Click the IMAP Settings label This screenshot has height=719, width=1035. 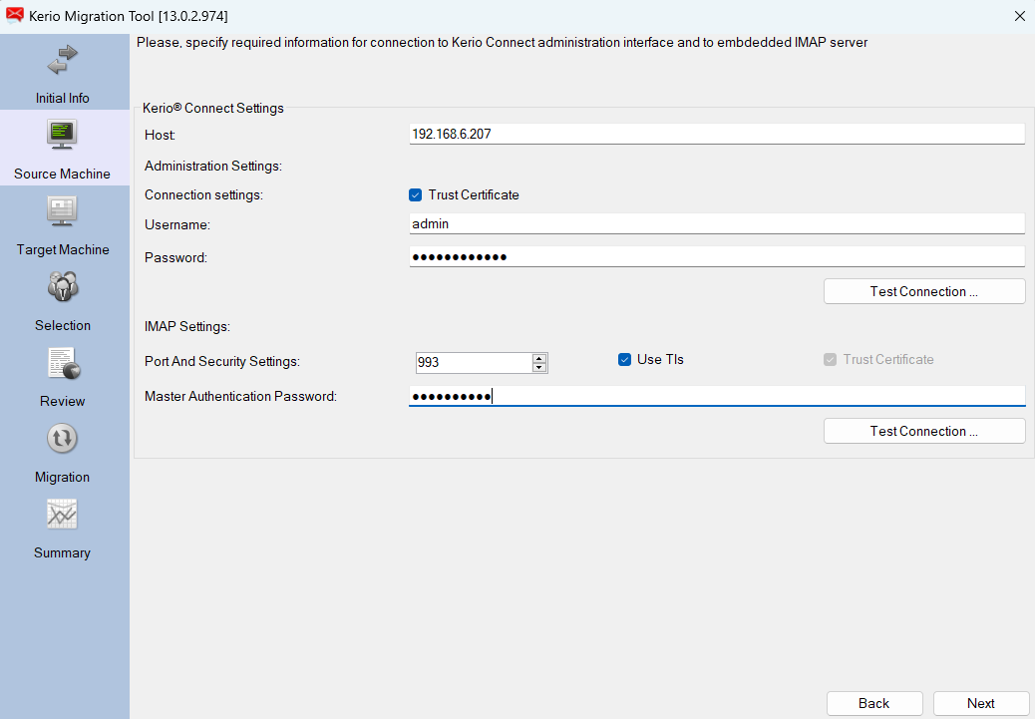(x=187, y=326)
